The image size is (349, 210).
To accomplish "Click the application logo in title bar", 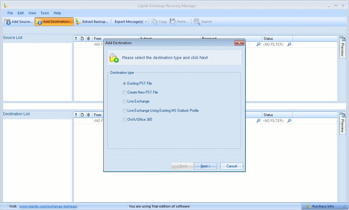I will point(5,6).
